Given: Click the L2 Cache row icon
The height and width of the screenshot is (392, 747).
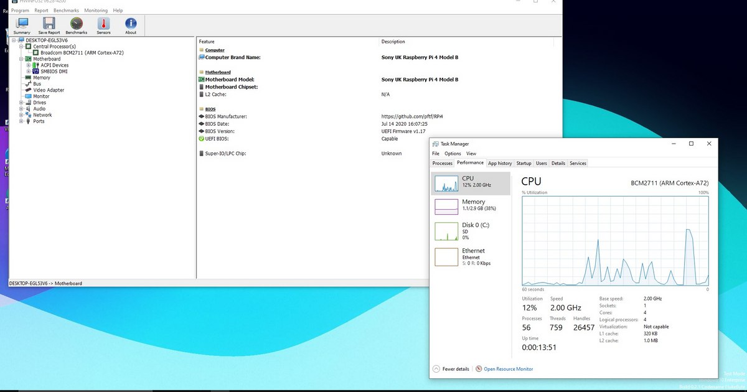Looking at the screenshot, I should pyautogui.click(x=202, y=95).
